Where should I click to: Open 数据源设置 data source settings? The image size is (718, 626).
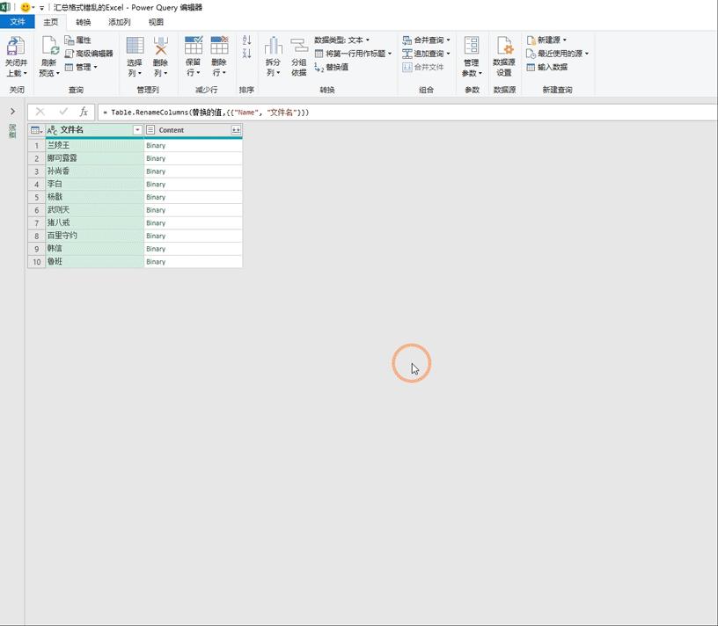504,47
